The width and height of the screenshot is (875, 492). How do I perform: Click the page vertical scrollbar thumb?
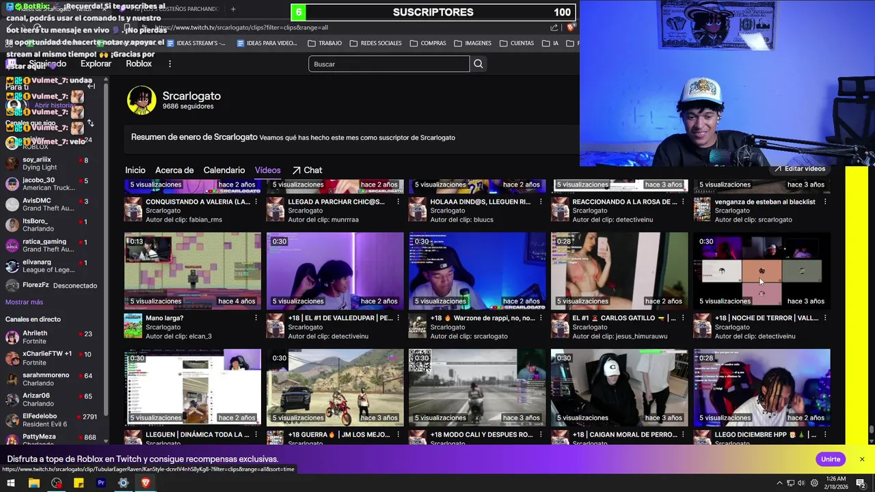(x=871, y=430)
